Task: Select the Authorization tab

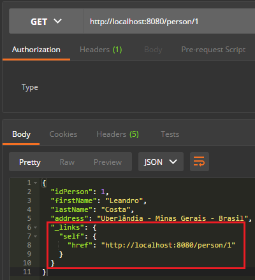Action: click(36, 50)
